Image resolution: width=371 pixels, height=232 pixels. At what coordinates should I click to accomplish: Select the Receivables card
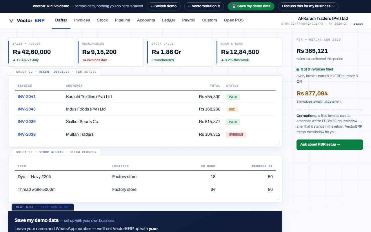(110, 52)
